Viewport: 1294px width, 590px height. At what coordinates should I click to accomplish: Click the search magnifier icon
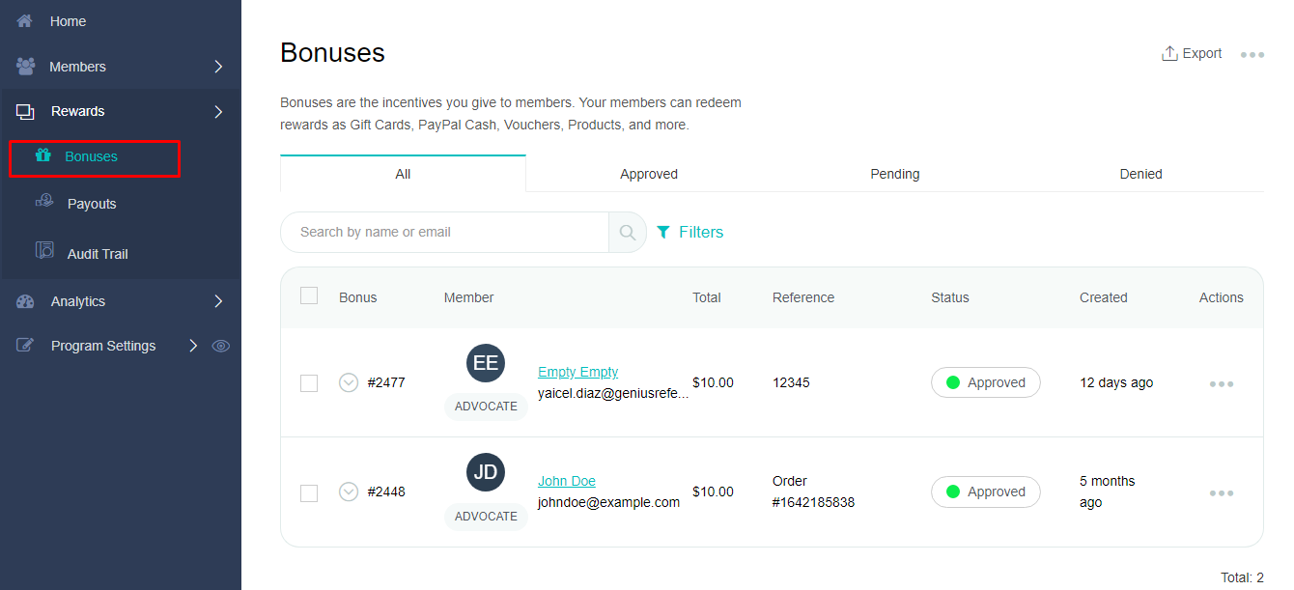[x=627, y=232]
